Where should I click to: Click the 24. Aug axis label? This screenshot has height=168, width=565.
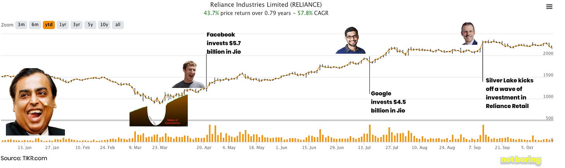pyautogui.click(x=448, y=147)
